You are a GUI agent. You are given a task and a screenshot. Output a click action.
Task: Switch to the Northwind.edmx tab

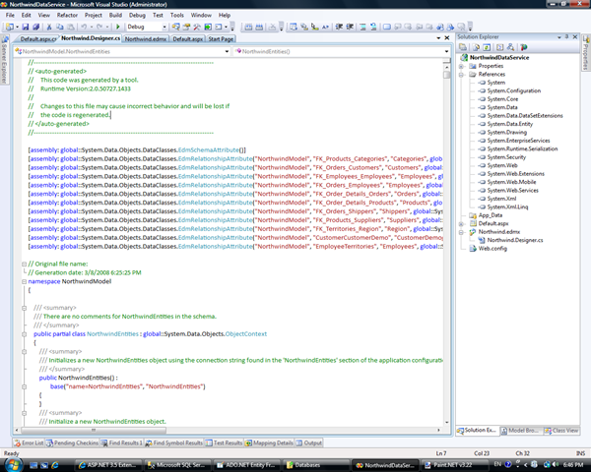(x=146, y=38)
